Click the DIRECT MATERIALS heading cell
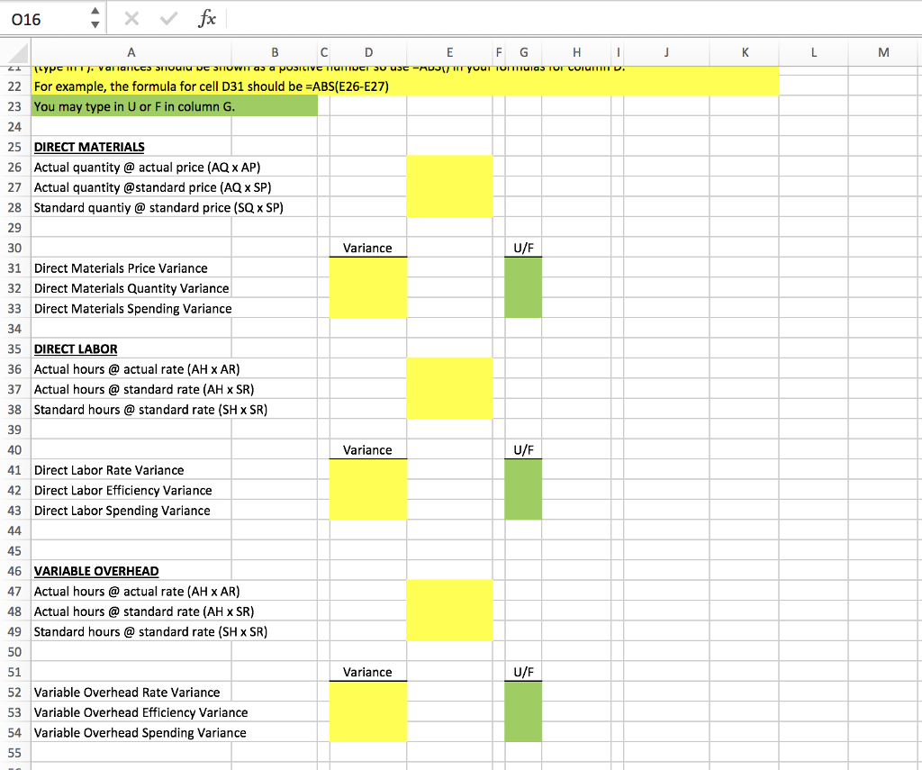Image resolution: width=922 pixels, height=770 pixels. (89, 147)
